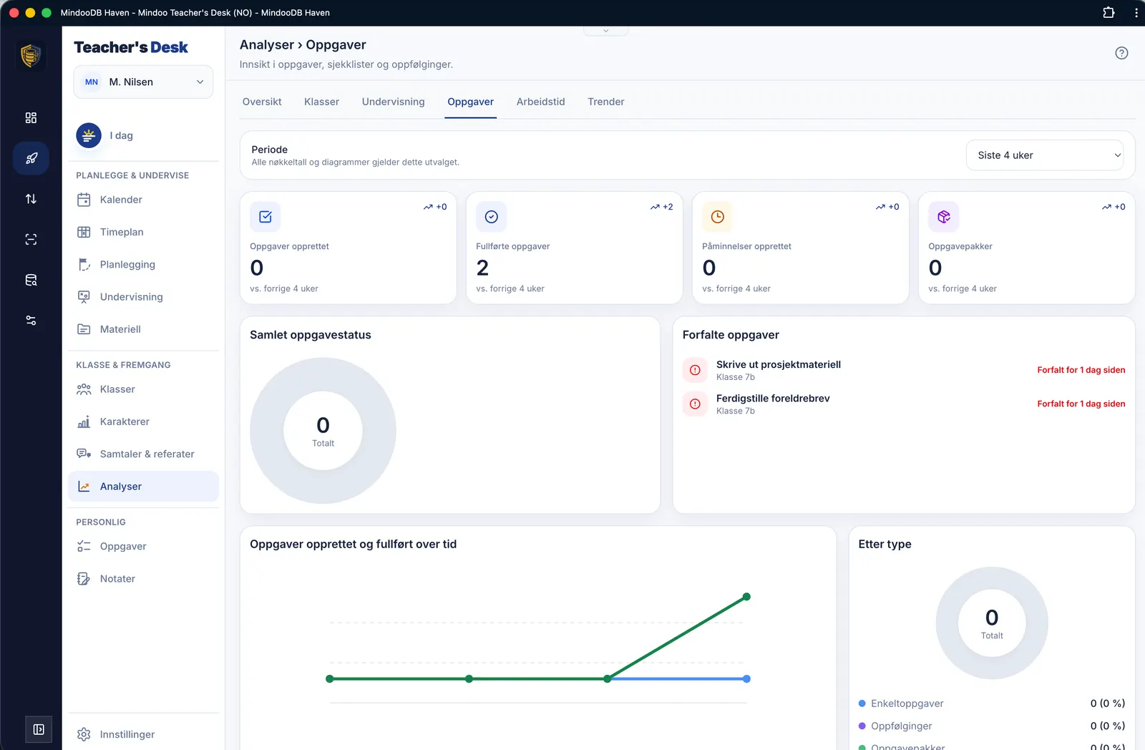This screenshot has width=1145, height=750.
Task: Open the Siste 4 uker period dropdown
Action: coord(1045,155)
